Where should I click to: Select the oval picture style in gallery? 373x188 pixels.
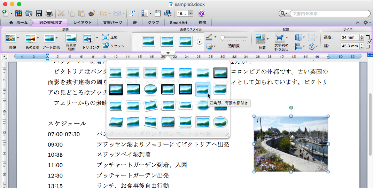click(x=150, y=89)
